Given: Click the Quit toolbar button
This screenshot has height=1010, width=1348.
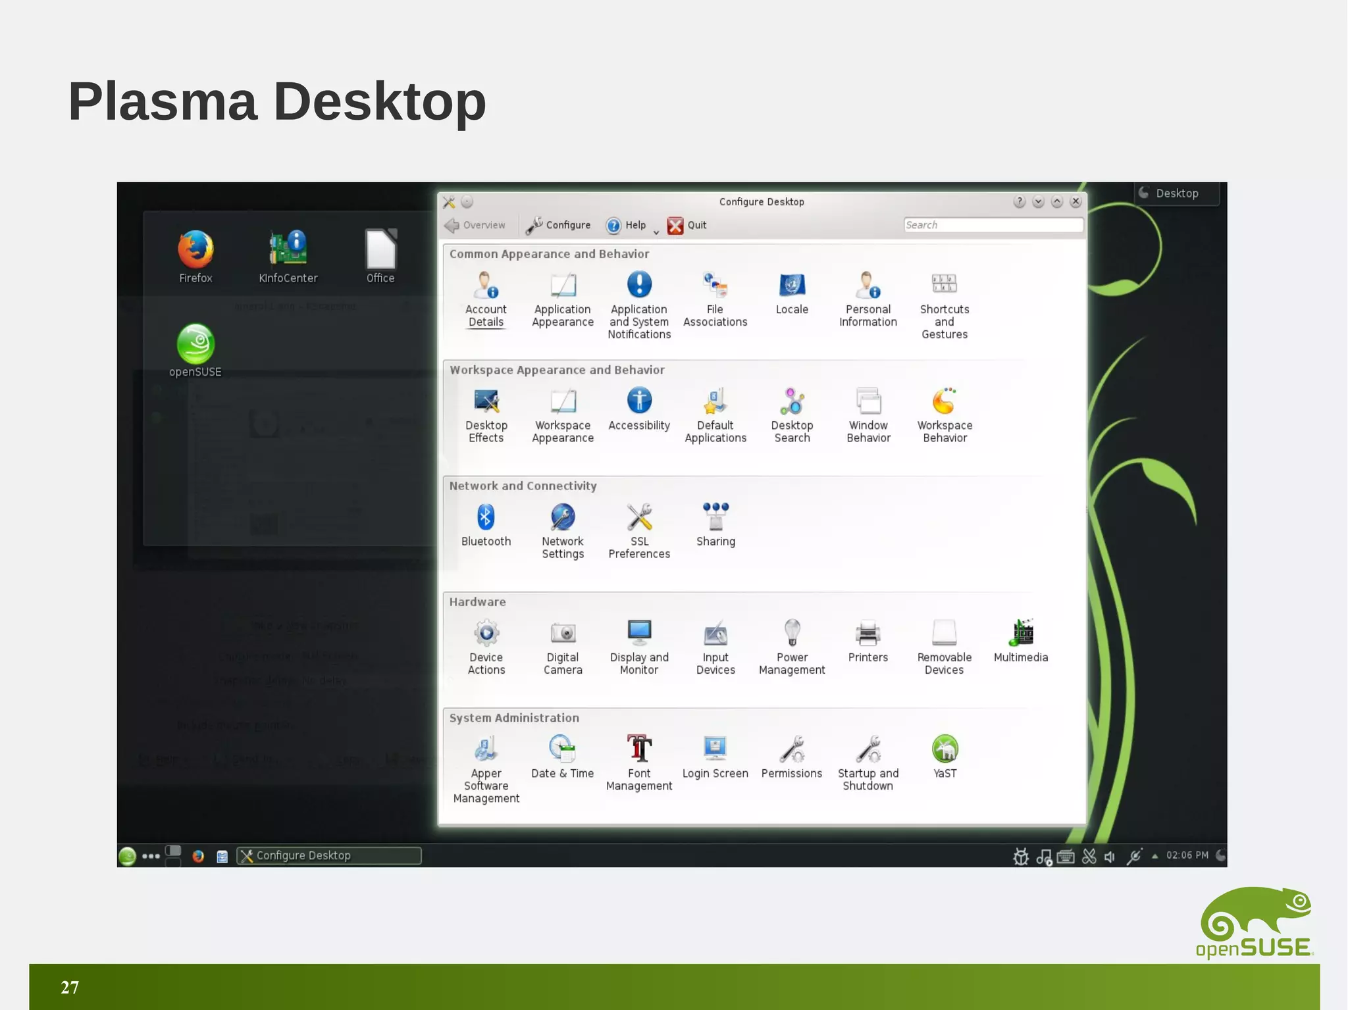Looking at the screenshot, I should (x=687, y=225).
